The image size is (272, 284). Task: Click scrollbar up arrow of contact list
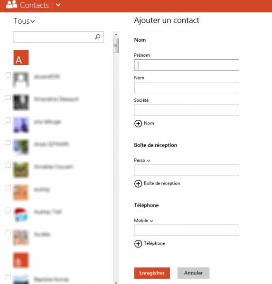pos(116,35)
